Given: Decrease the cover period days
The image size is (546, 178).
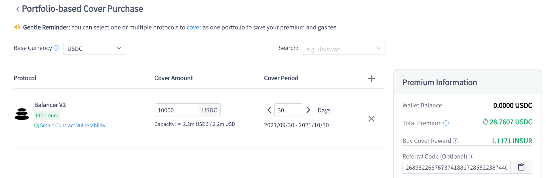Looking at the screenshot, I should coord(269,110).
